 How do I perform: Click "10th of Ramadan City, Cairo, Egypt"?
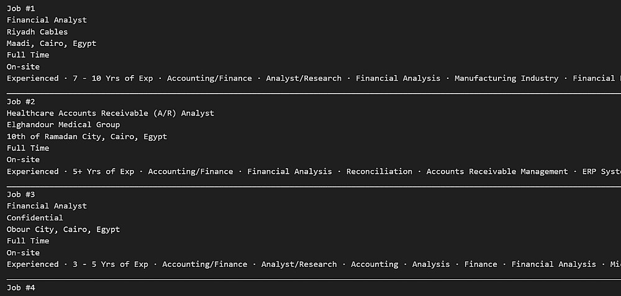pyautogui.click(x=87, y=137)
